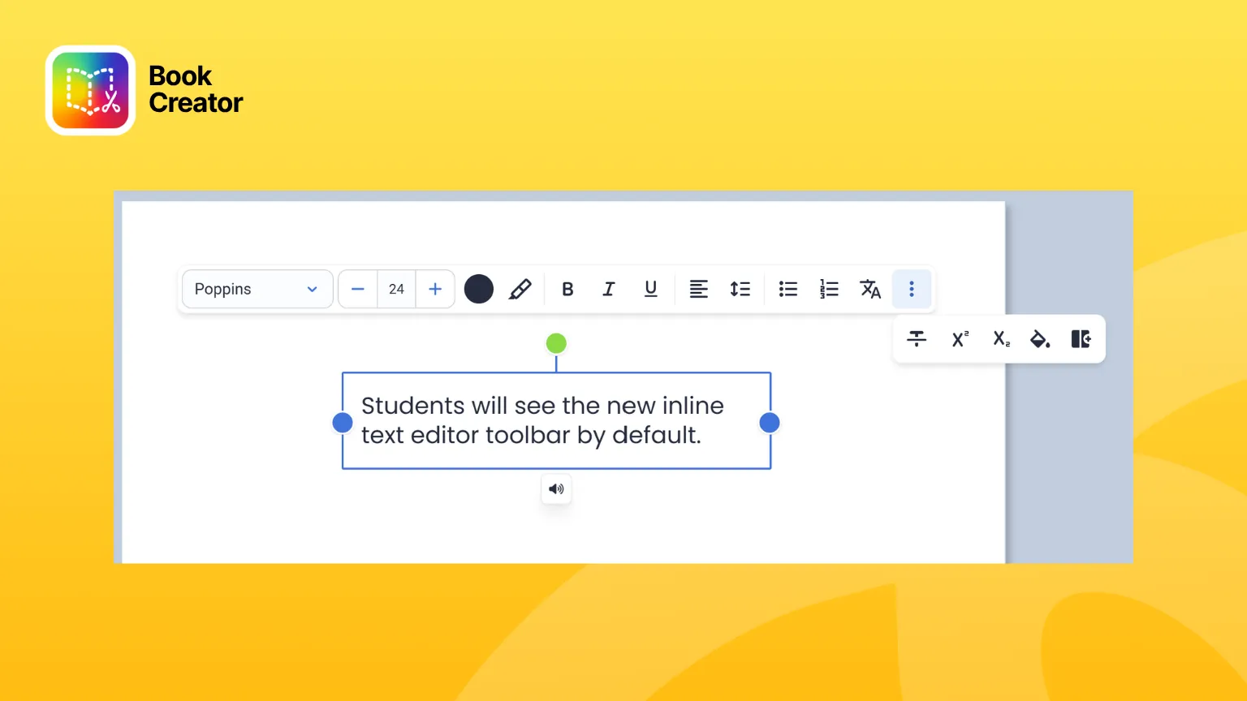Click the translate text icon
1247x701 pixels.
tap(870, 289)
